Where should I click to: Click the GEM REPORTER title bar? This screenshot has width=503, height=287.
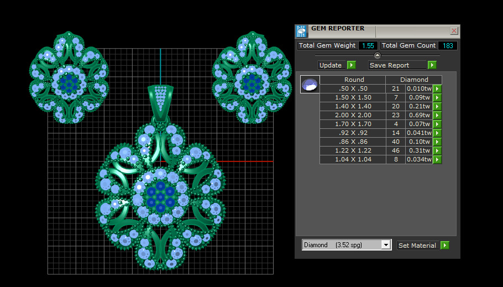pos(379,31)
